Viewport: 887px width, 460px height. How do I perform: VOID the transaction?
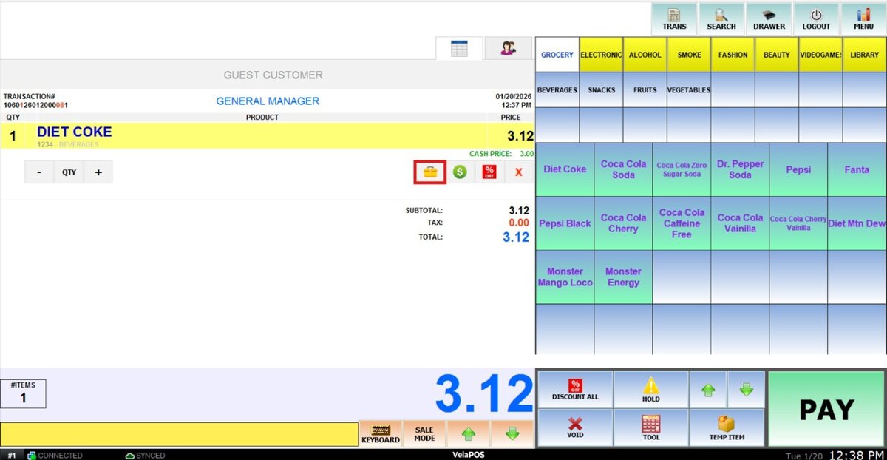point(575,427)
